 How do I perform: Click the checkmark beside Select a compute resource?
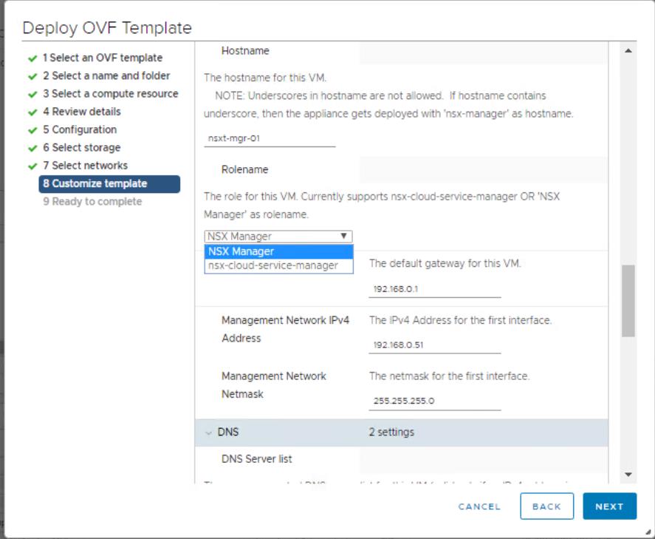[x=32, y=95]
